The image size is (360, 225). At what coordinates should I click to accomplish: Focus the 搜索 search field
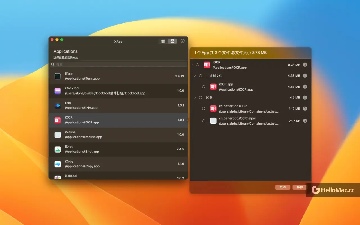(x=118, y=64)
